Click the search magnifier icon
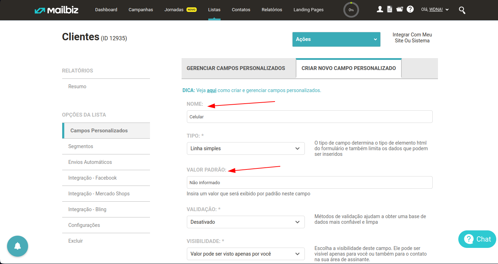Viewport: 498px width, 264px height. [462, 10]
